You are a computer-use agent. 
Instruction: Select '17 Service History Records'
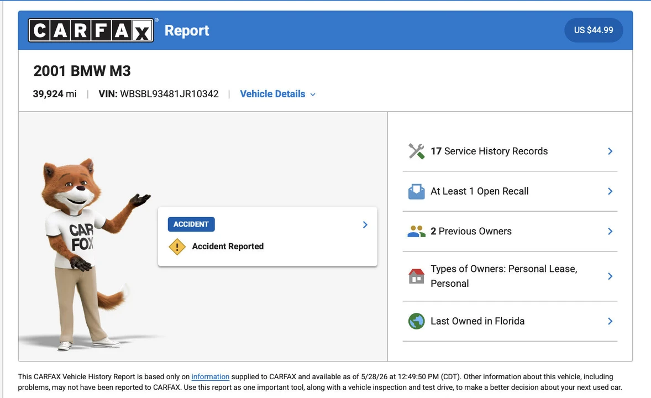click(489, 151)
